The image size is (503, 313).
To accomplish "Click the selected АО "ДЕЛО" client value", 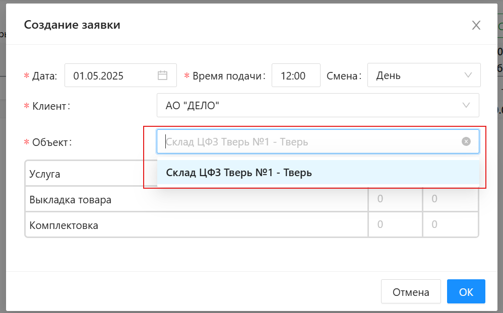I will pyautogui.click(x=193, y=105).
